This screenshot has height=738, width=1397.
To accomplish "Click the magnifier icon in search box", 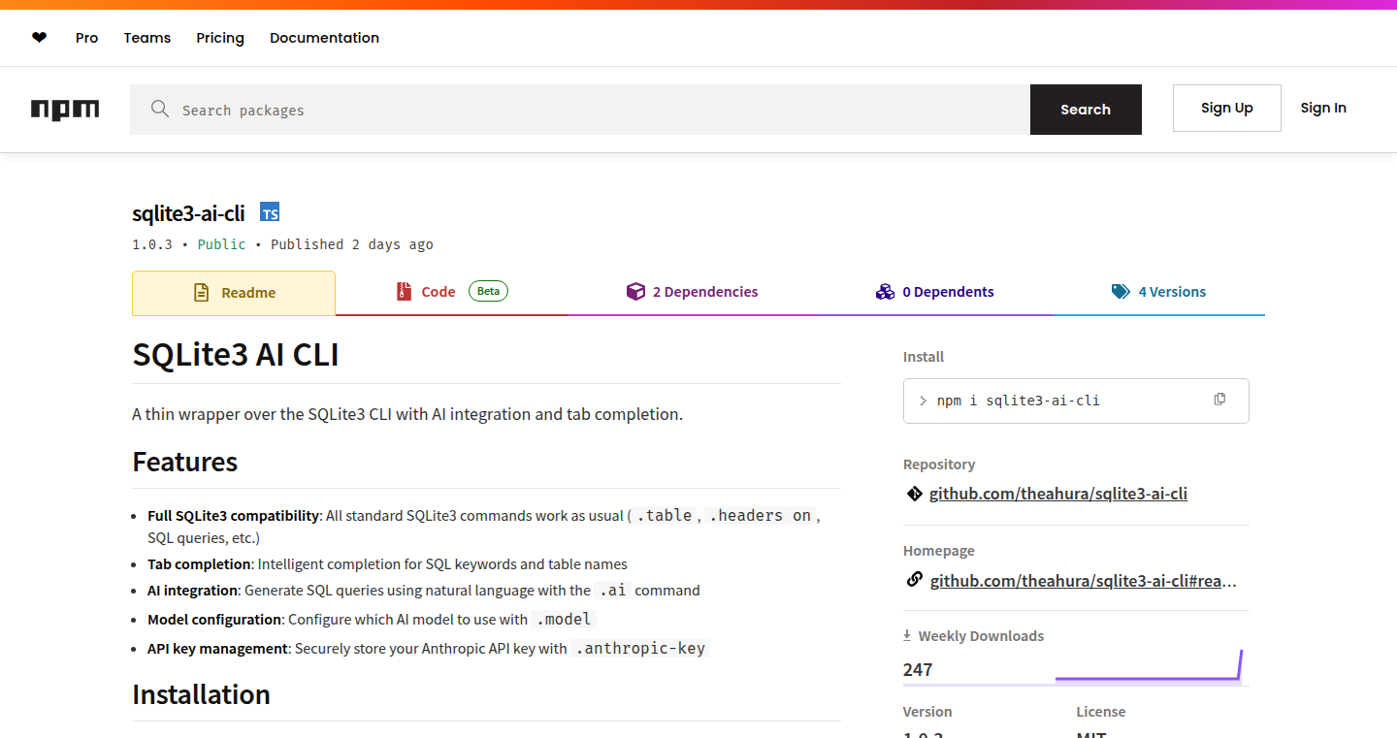I will (160, 110).
